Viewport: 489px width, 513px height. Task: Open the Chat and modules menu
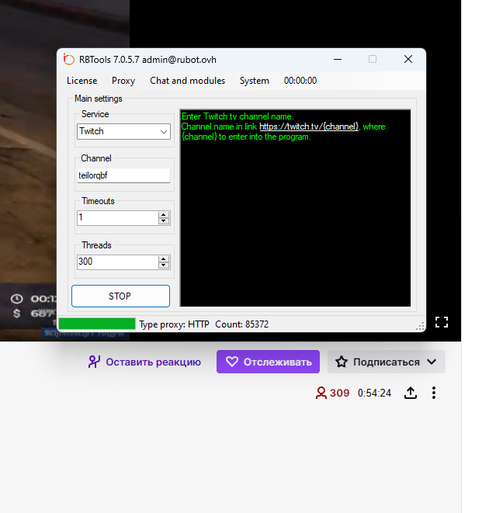[187, 81]
